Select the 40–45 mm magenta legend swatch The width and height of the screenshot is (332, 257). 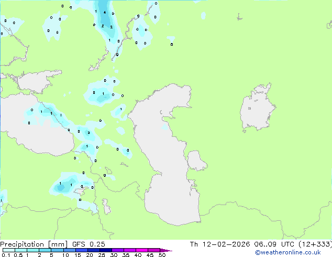pyautogui.click(x=142, y=250)
